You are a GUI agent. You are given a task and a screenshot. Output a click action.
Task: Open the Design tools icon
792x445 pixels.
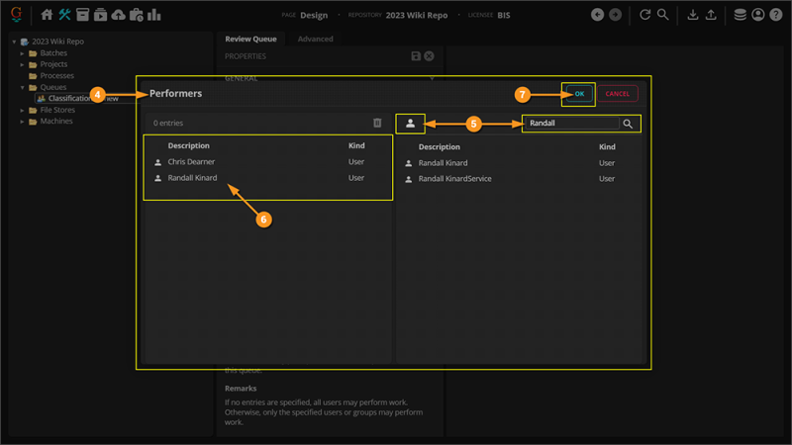pos(65,15)
